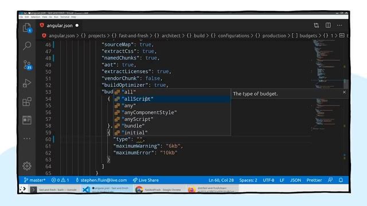Viewport: 367px width, 206px height.
Task: Click the stephen.fluin@live.com account status item
Action: [x=101, y=180]
